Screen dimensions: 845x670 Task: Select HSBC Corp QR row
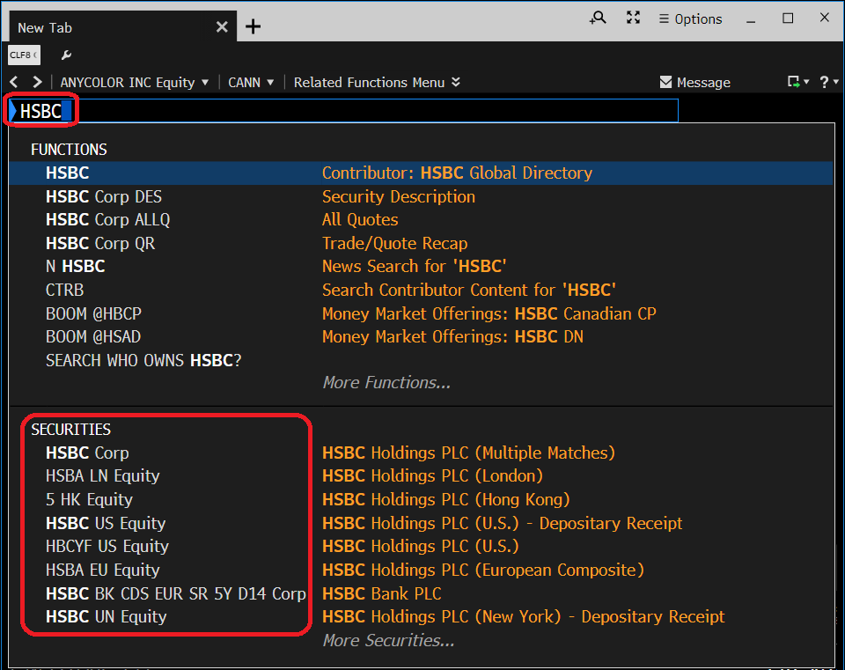pyautogui.click(x=421, y=244)
